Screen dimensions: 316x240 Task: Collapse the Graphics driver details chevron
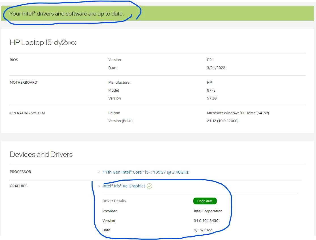(x=99, y=186)
